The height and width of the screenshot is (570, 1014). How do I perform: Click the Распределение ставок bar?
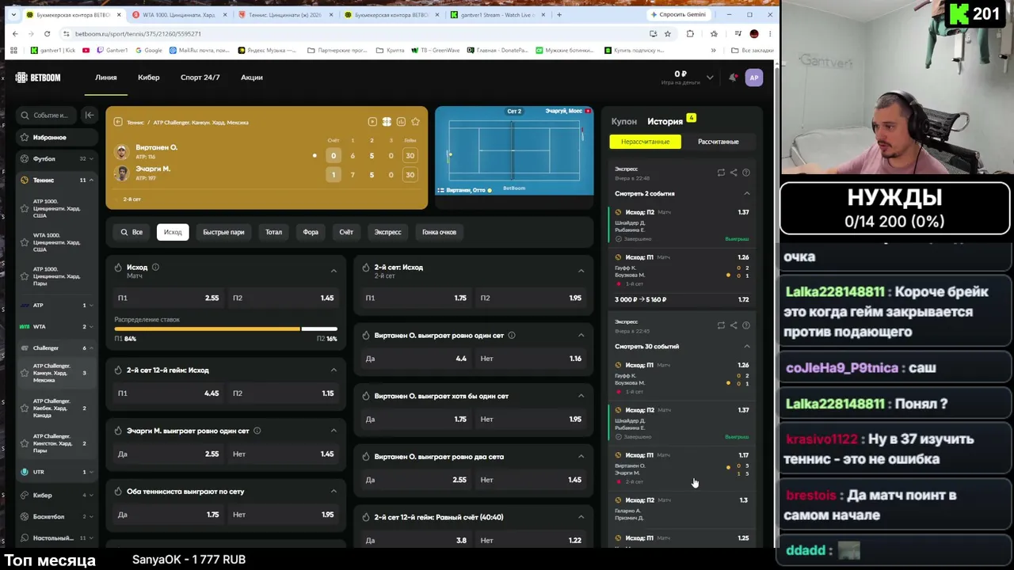(226, 329)
